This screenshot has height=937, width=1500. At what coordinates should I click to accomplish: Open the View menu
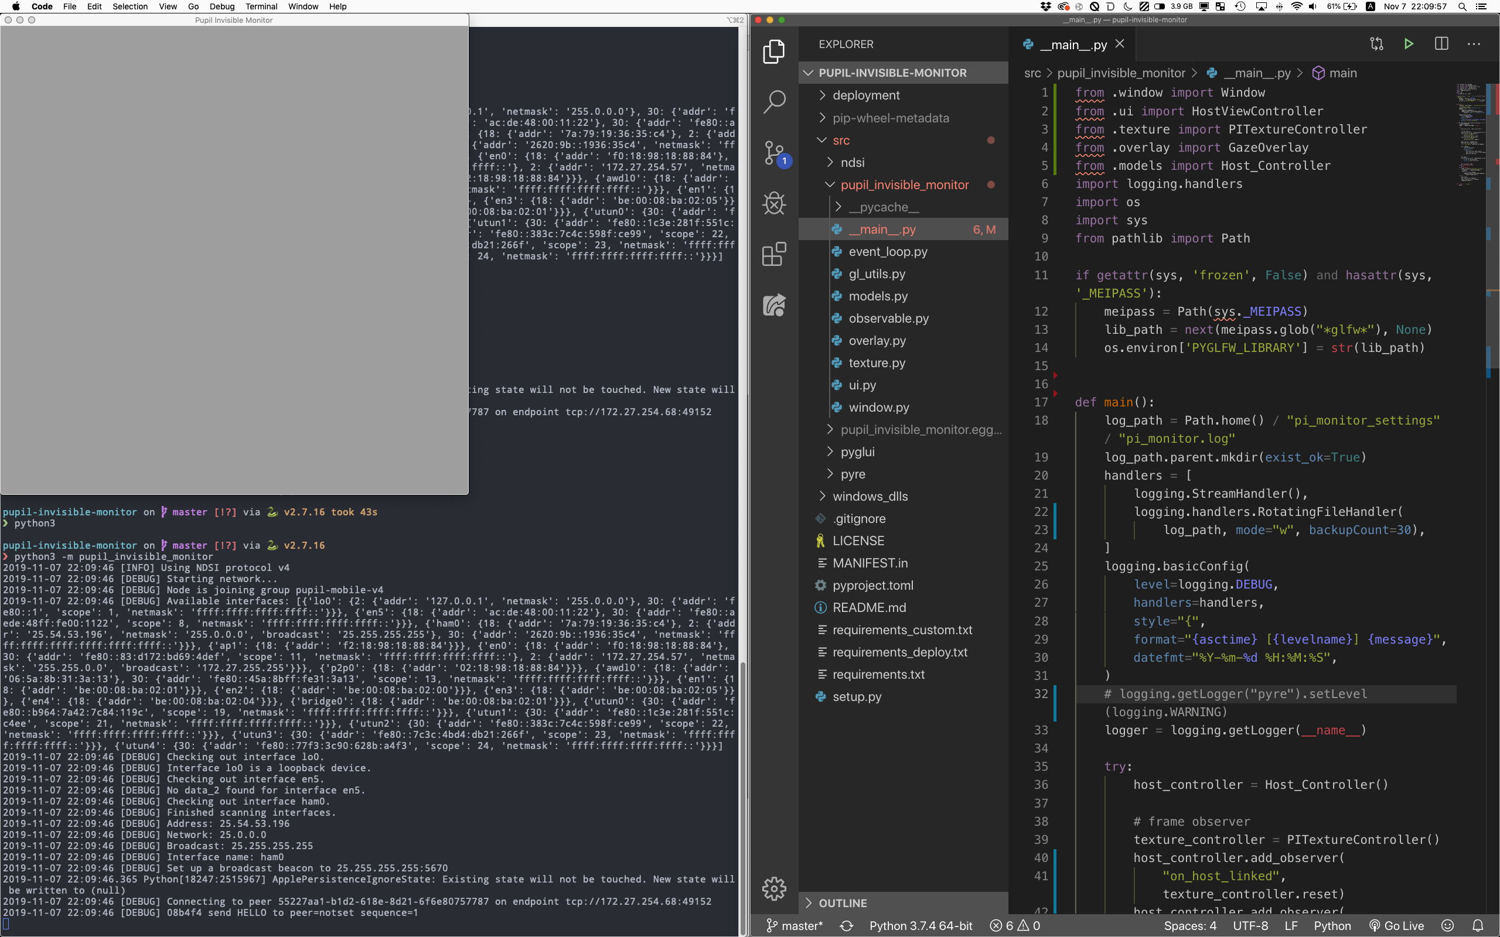pos(168,6)
